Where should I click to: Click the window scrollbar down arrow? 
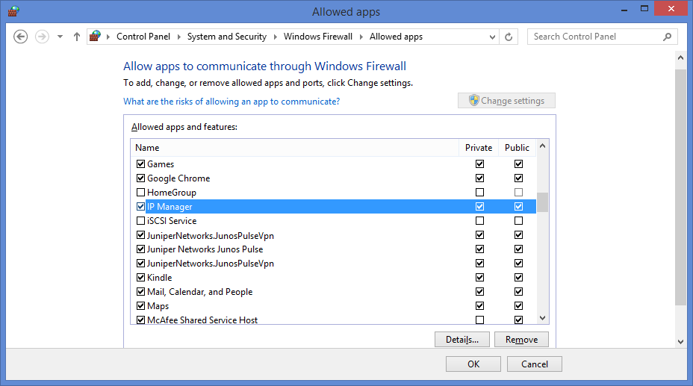coord(680,341)
